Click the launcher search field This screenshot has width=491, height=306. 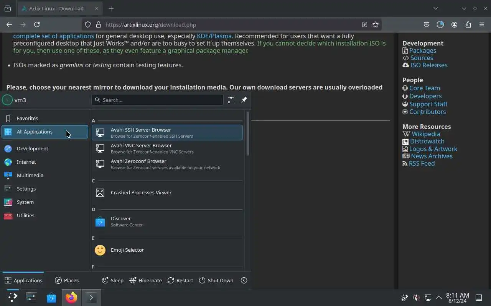pyautogui.click(x=157, y=100)
